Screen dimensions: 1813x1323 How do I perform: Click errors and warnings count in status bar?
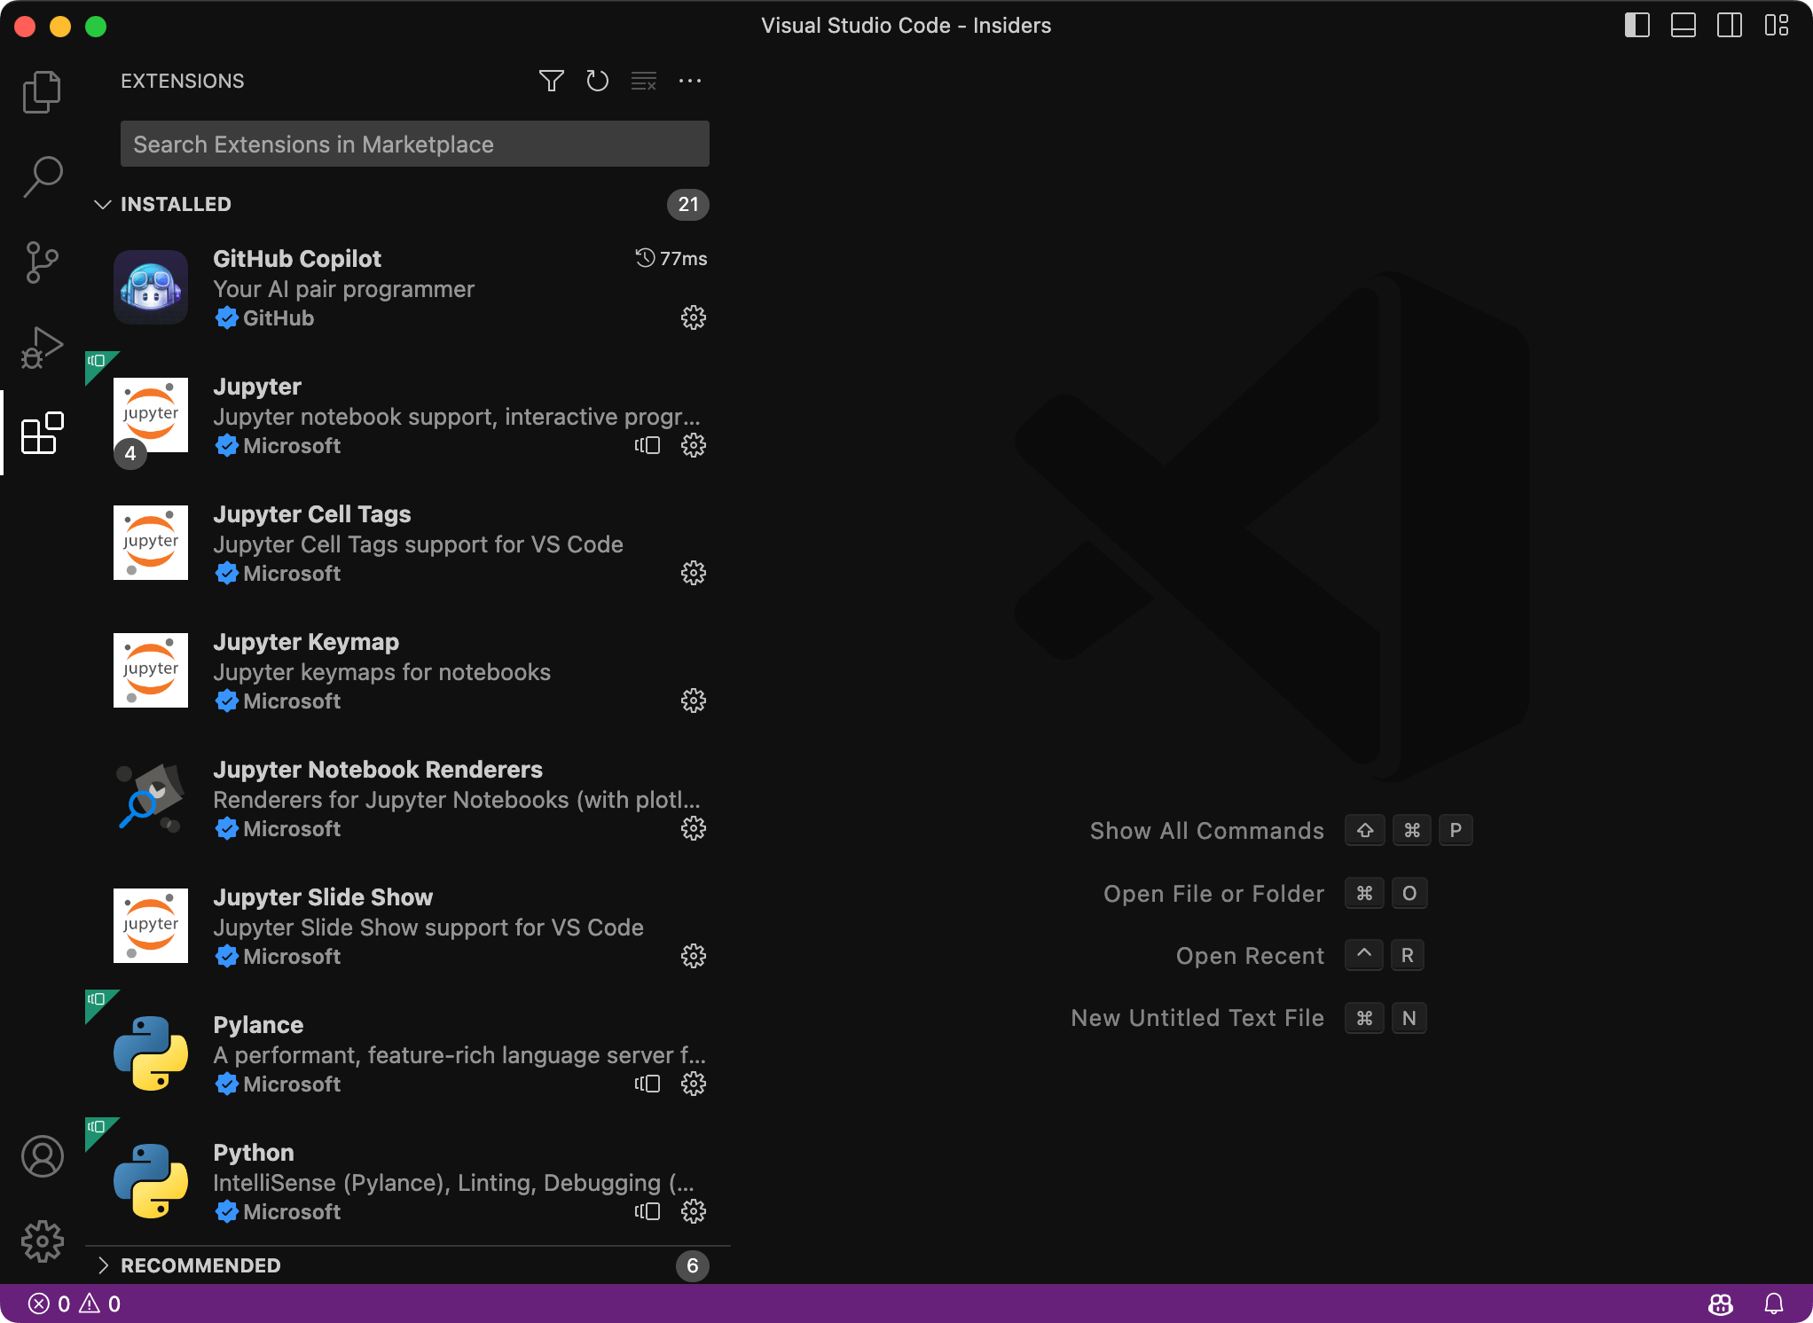(75, 1303)
